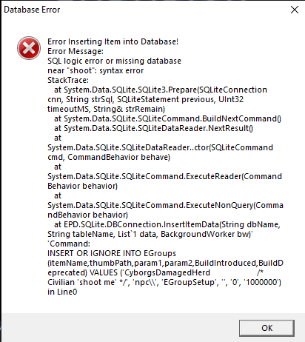Select 'SQL logic error or missing database' text
This screenshot has height=342, width=305.
point(114,61)
